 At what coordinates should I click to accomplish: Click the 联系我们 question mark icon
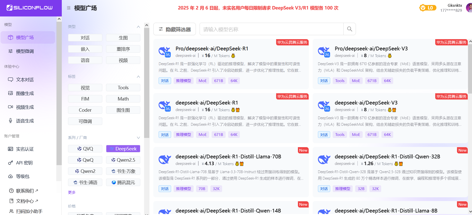point(11,191)
